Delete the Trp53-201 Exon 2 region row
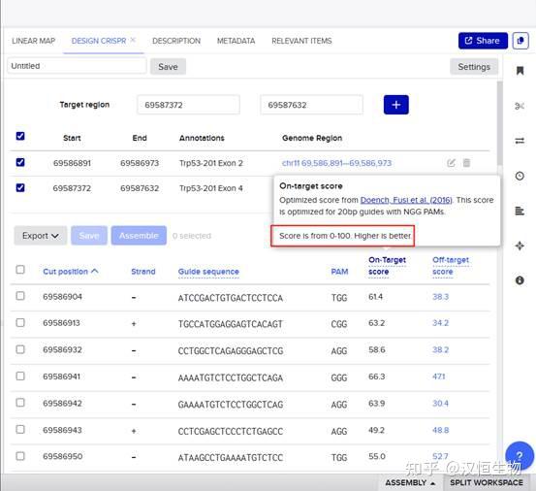This screenshot has height=491, width=536. click(x=466, y=162)
